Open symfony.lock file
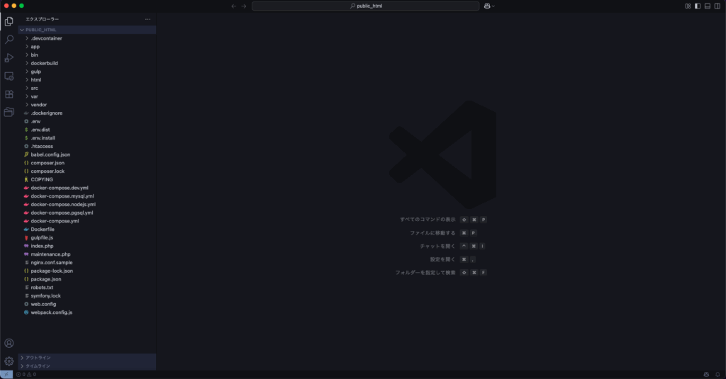Viewport: 726px width, 379px height. [x=87, y=296]
